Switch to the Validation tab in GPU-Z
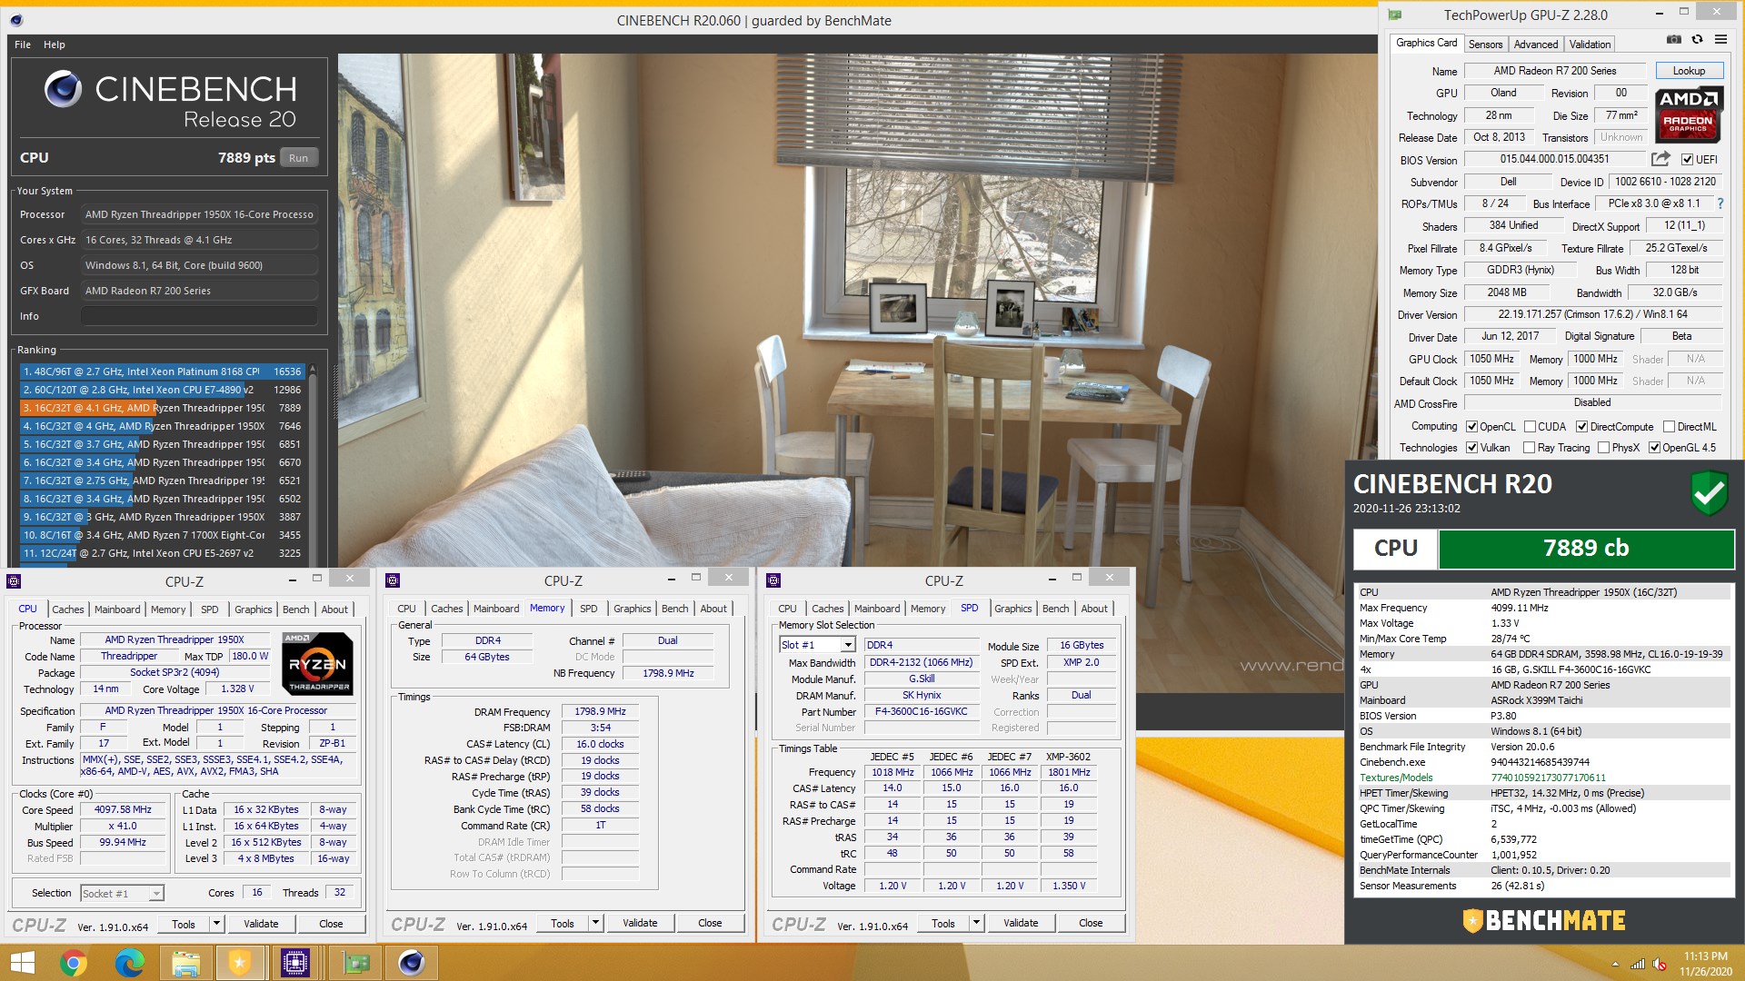The height and width of the screenshot is (981, 1745). [x=1590, y=45]
